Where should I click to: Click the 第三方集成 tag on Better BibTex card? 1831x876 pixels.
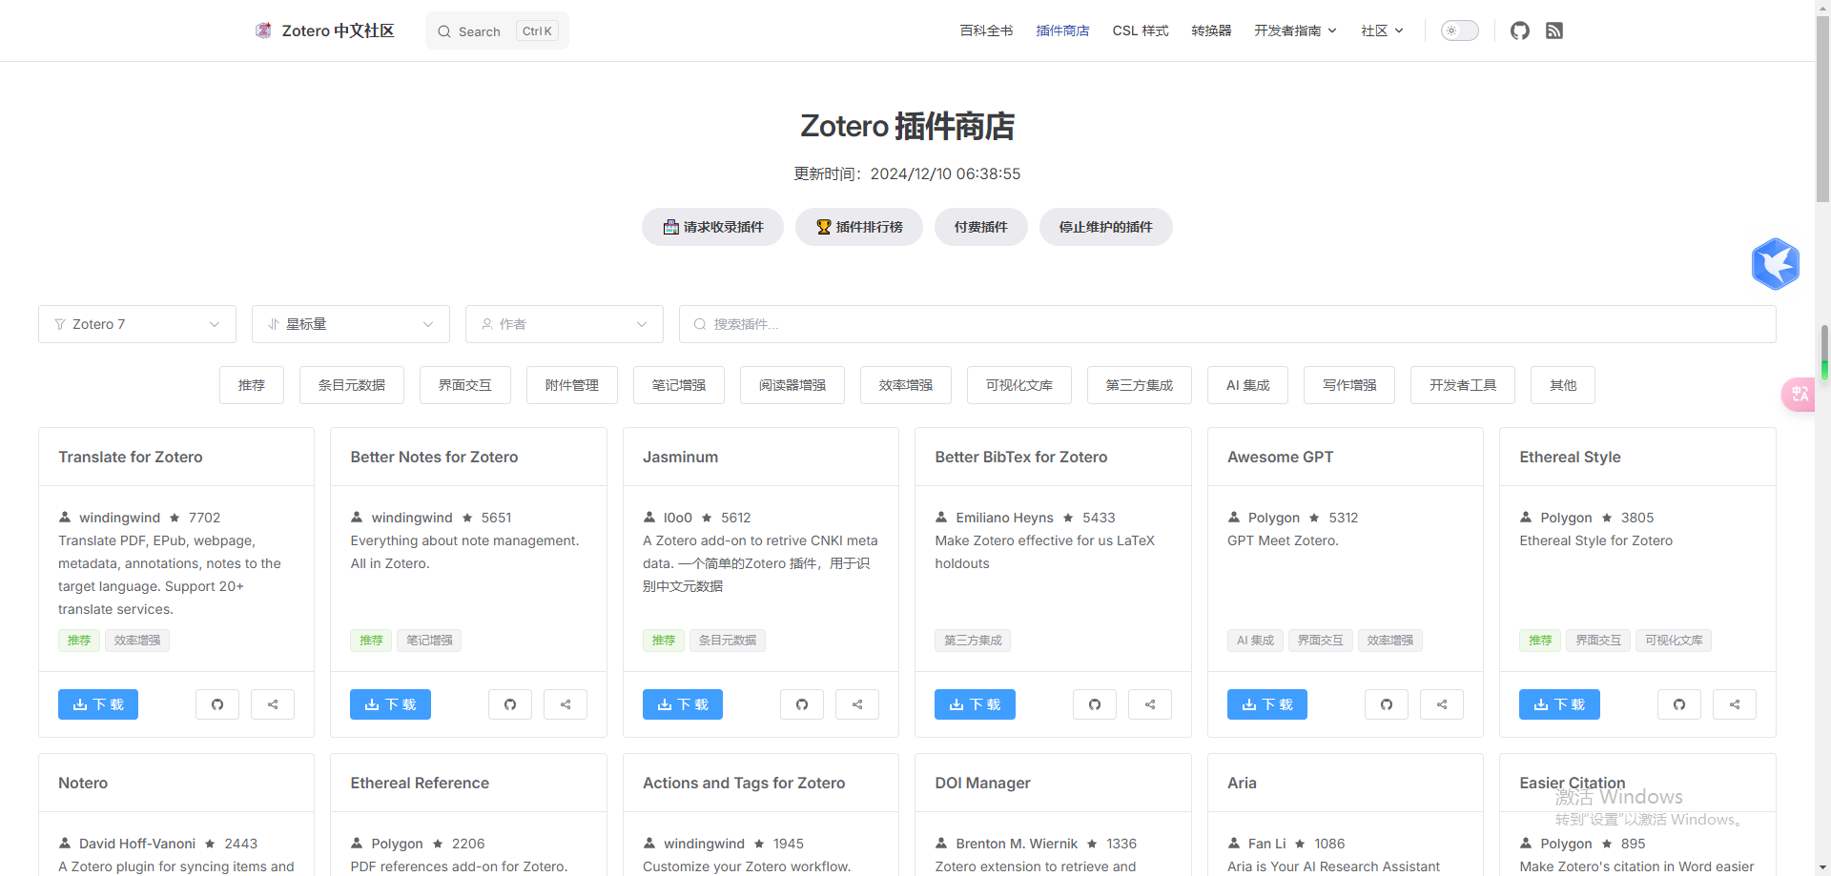click(973, 641)
